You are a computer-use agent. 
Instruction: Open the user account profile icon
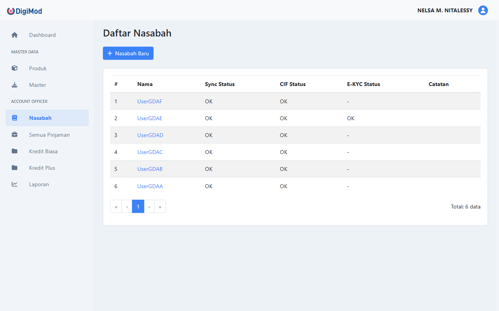[483, 10]
